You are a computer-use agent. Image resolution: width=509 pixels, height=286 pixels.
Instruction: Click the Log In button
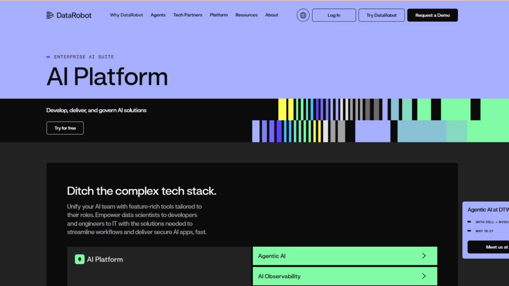[x=334, y=15]
